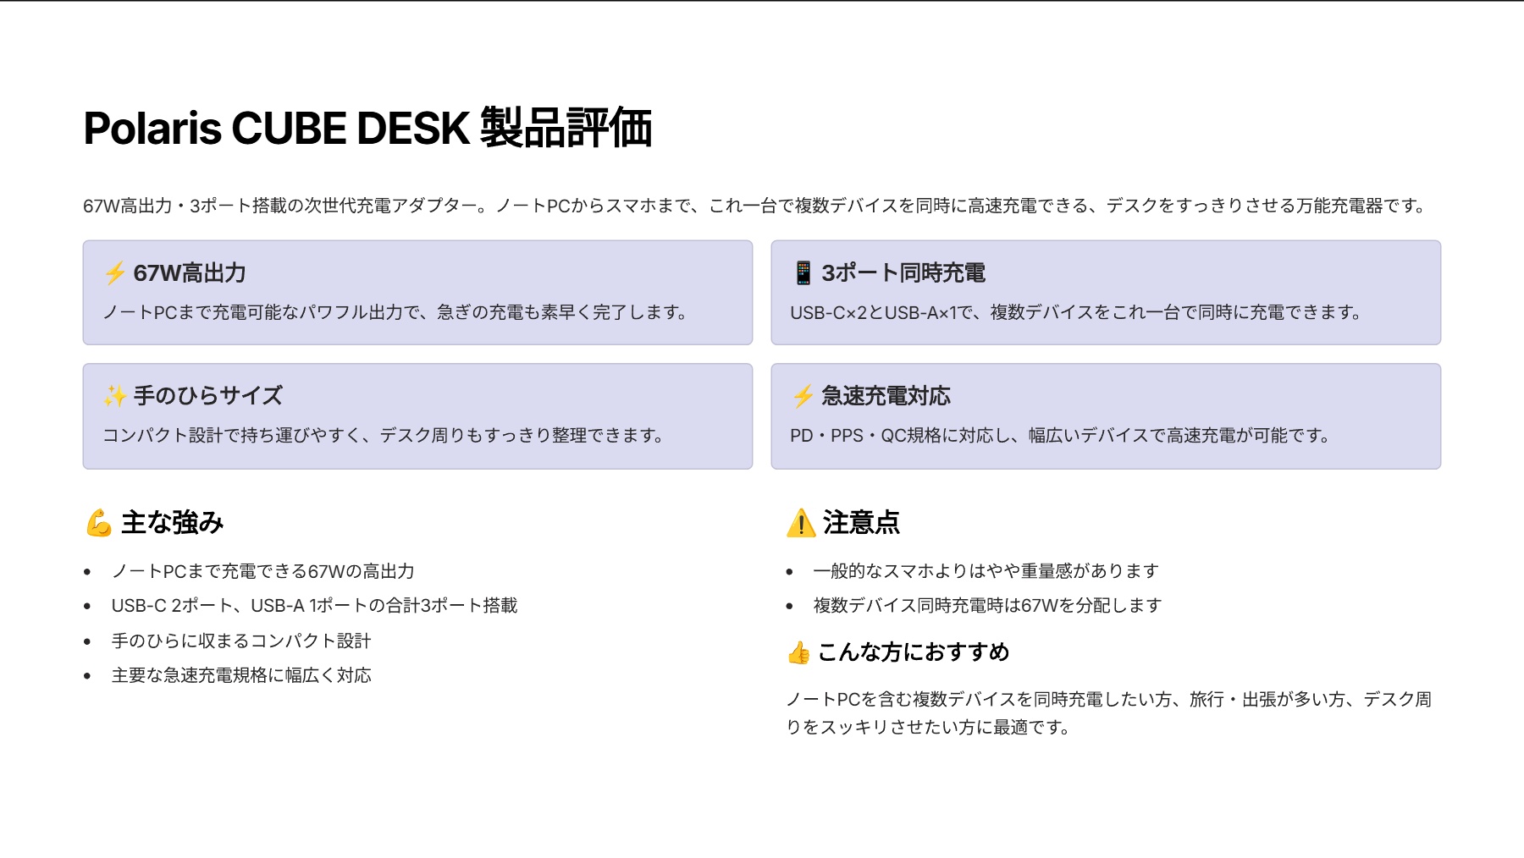Screen dimensions: 1524x858
Task: Click the bullet about 重量感があります
Action: (987, 570)
